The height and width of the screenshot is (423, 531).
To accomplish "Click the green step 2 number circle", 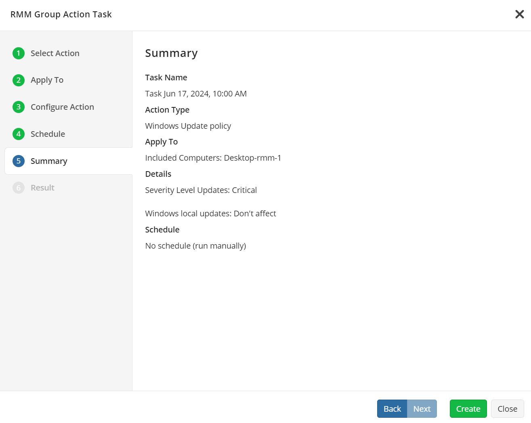I will coord(19,80).
